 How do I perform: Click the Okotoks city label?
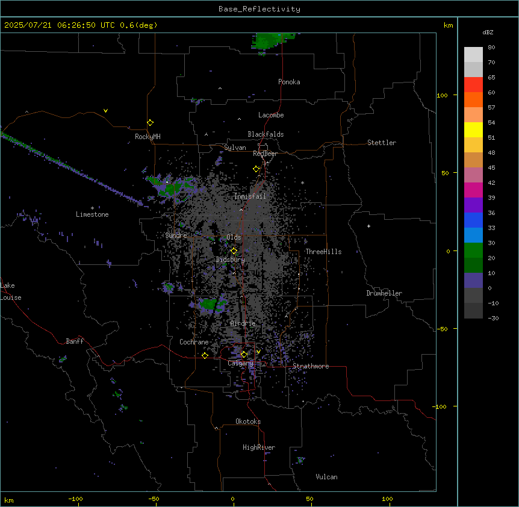tap(248, 421)
